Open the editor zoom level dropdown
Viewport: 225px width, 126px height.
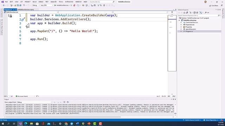click(x=7, y=96)
